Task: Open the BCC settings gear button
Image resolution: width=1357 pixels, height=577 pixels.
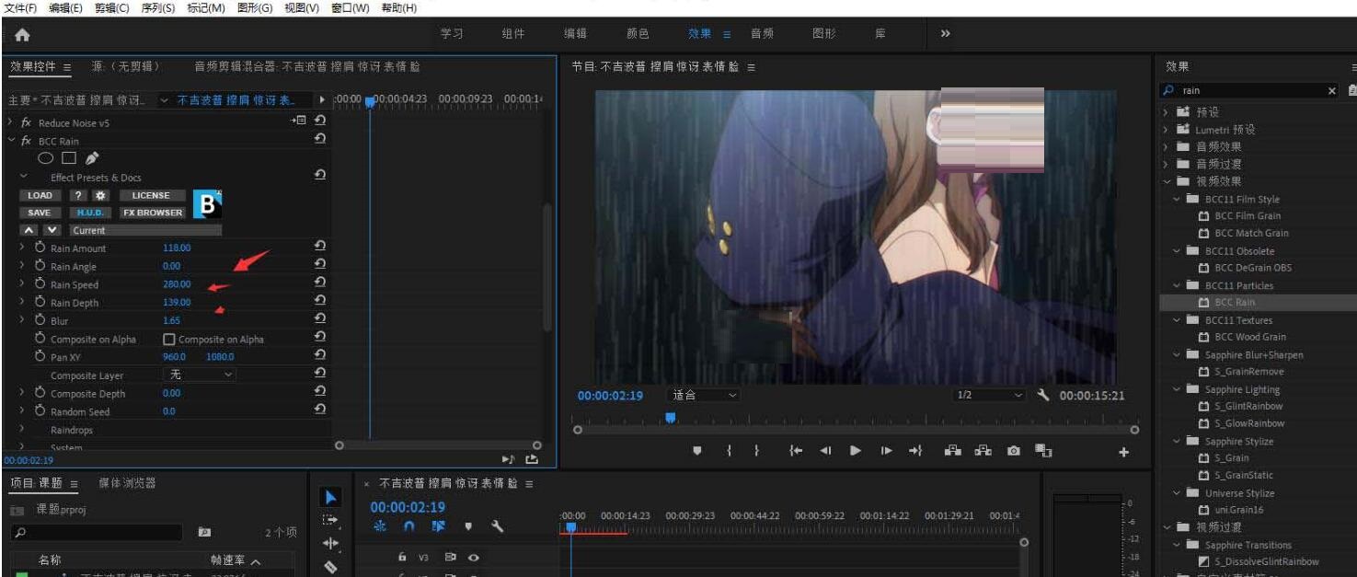Action: coord(101,195)
